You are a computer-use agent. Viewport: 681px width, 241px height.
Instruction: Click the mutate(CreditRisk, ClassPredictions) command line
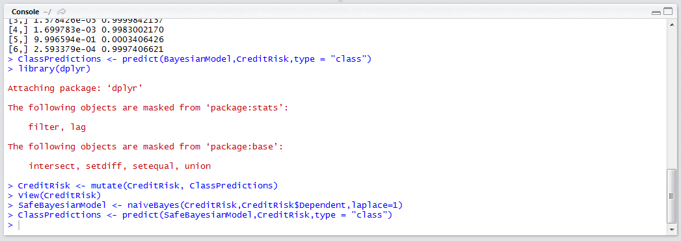point(142,186)
